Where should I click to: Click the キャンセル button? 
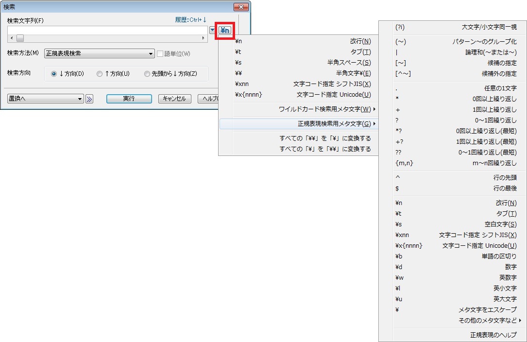175,99
